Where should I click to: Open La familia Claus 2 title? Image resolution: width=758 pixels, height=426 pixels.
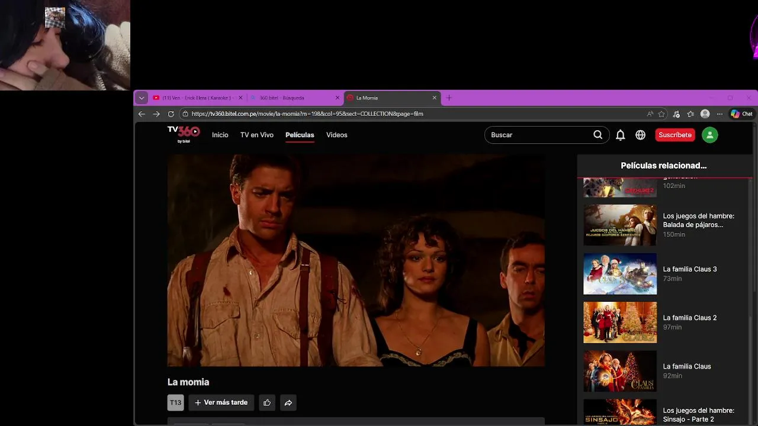690,318
